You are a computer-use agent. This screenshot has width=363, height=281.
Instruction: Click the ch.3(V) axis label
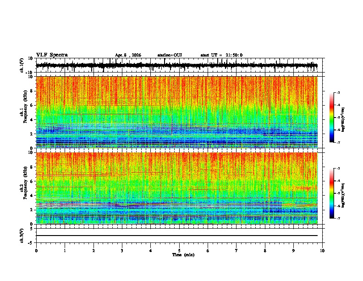click(22, 236)
